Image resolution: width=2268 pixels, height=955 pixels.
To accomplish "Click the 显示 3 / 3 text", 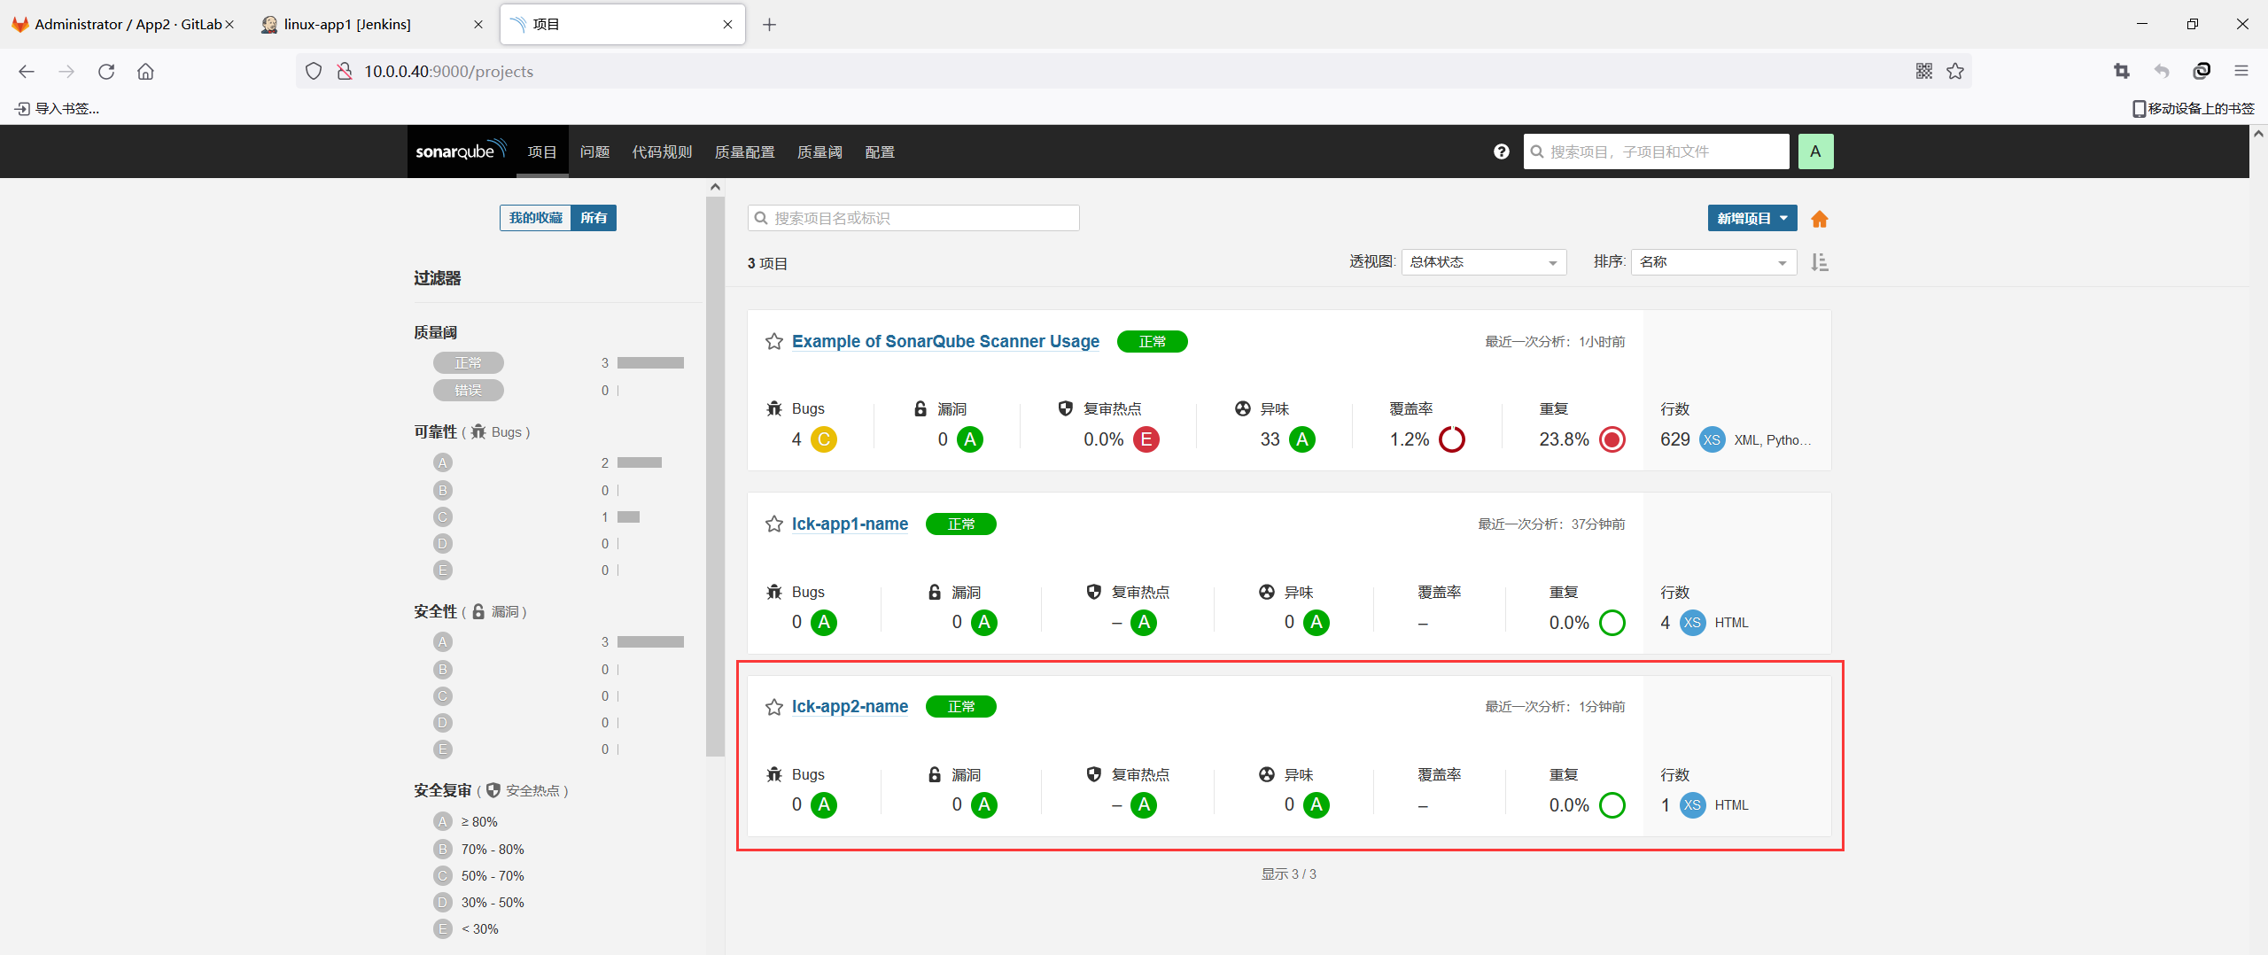I will coord(1289,874).
